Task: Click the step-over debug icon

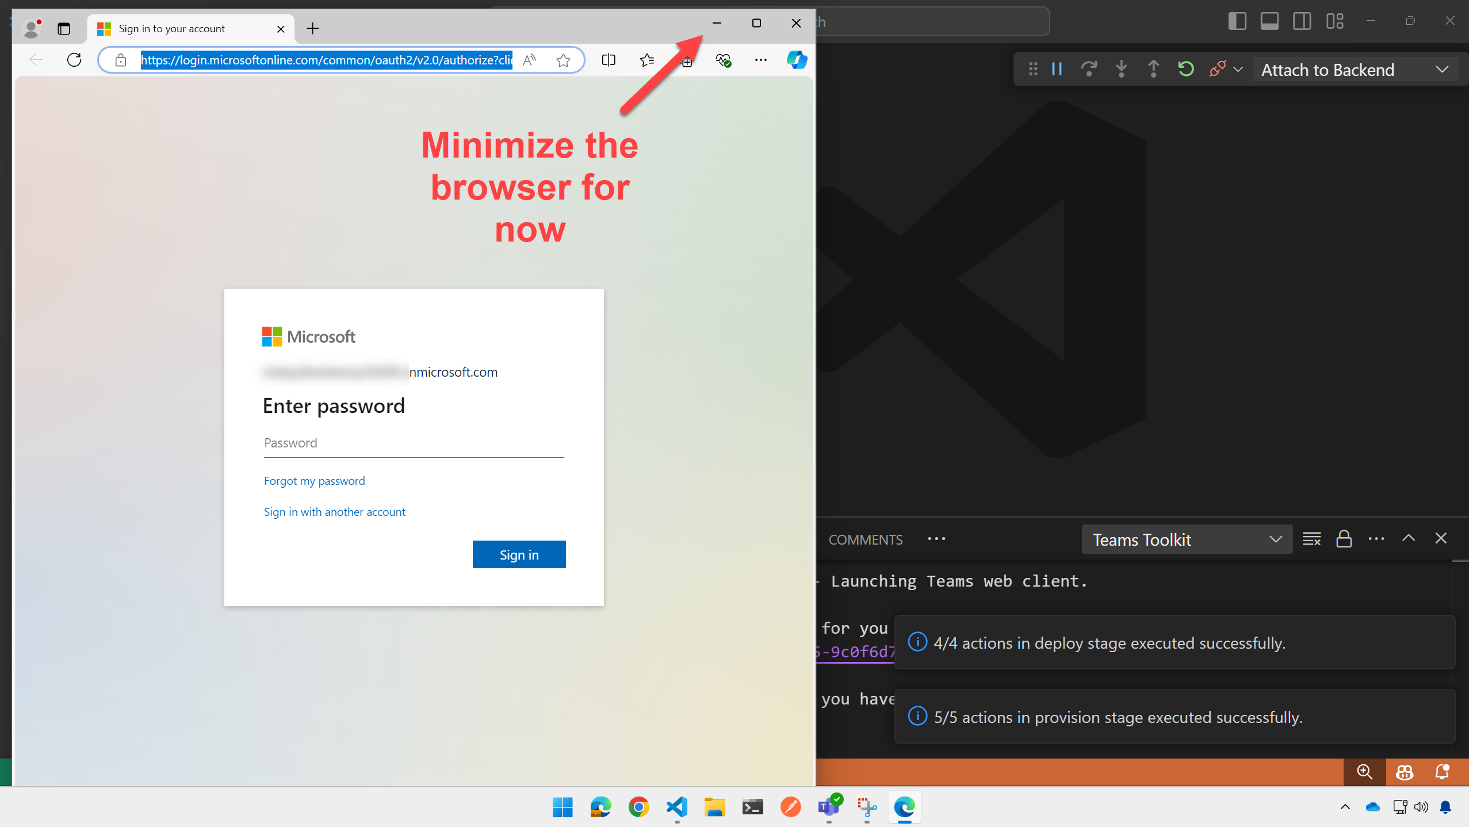Action: click(1089, 70)
